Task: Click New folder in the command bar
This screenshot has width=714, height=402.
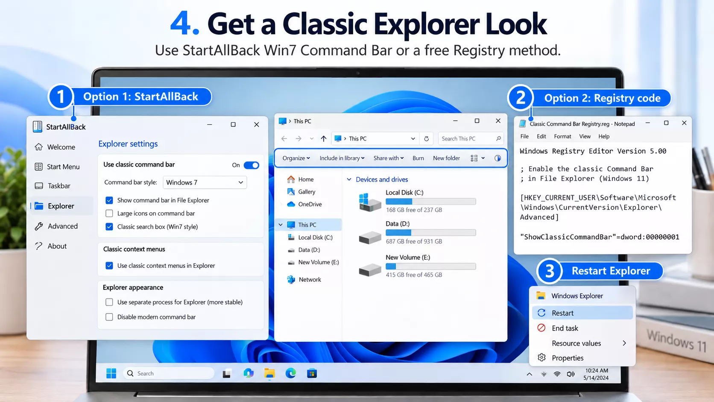Action: point(446,158)
